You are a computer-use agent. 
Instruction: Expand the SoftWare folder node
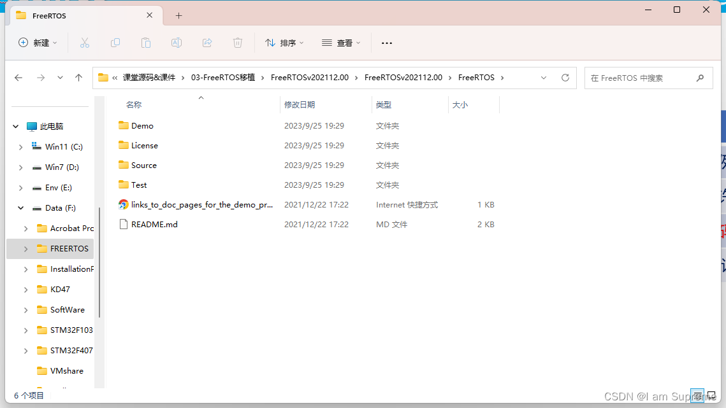point(26,310)
